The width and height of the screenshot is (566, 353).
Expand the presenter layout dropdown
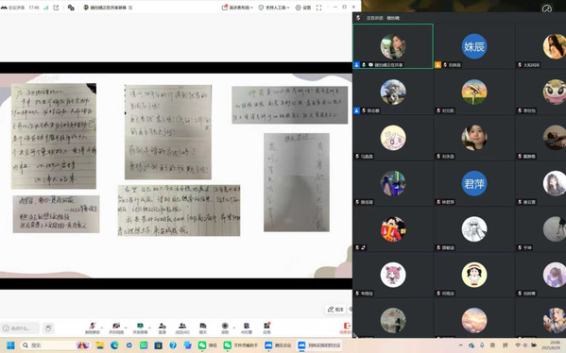pyautogui.click(x=237, y=8)
